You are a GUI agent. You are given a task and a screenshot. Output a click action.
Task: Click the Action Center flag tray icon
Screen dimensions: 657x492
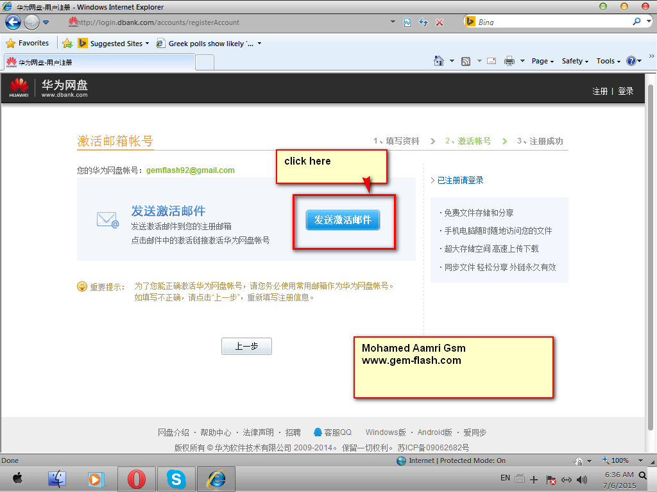tap(551, 480)
